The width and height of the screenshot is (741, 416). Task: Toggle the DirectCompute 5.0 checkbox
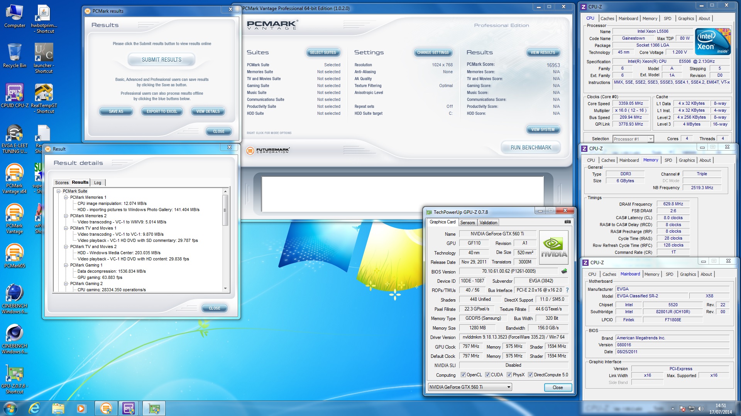pos(530,374)
